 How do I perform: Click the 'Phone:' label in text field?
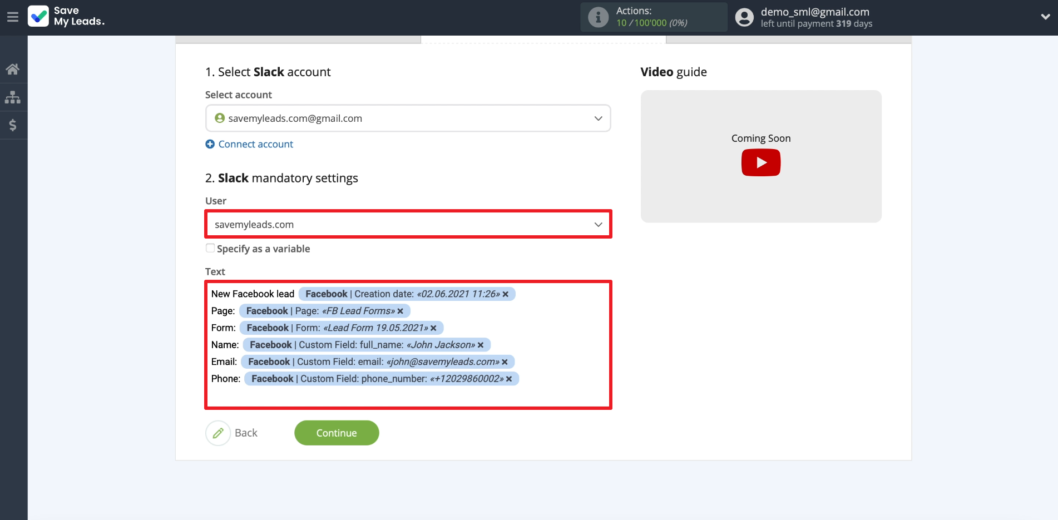[x=226, y=379]
